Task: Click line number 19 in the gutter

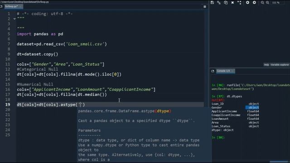Action: tap(8, 105)
